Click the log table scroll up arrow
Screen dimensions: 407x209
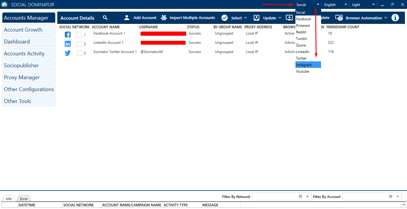coord(403,205)
